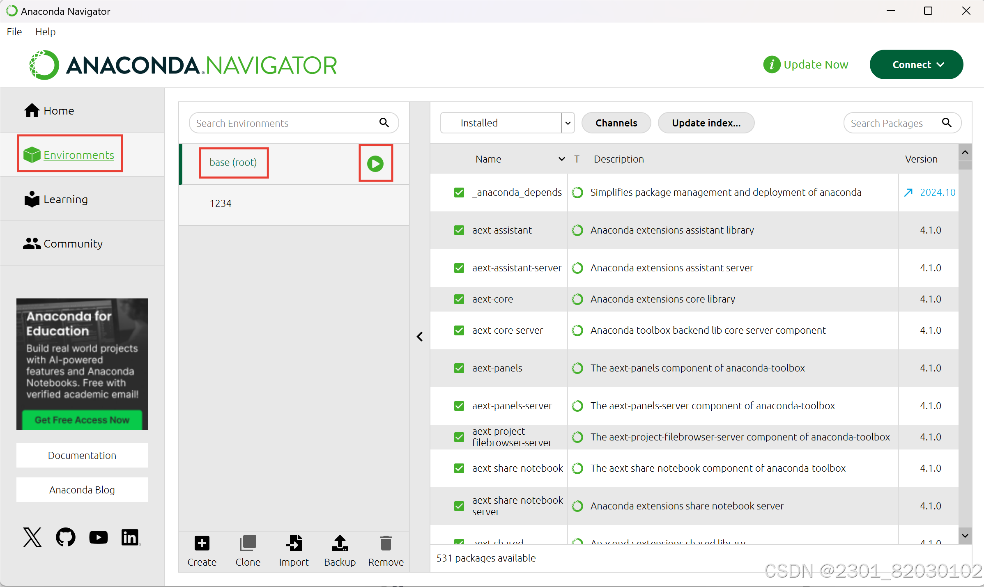Screen dimensions: 984x587
Task: Uncheck the aext-panels-server package checkbox
Action: click(x=459, y=406)
